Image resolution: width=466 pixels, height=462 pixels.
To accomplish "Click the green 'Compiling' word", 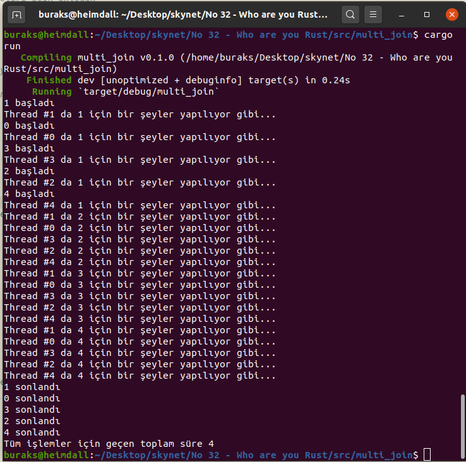I will tap(46, 57).
